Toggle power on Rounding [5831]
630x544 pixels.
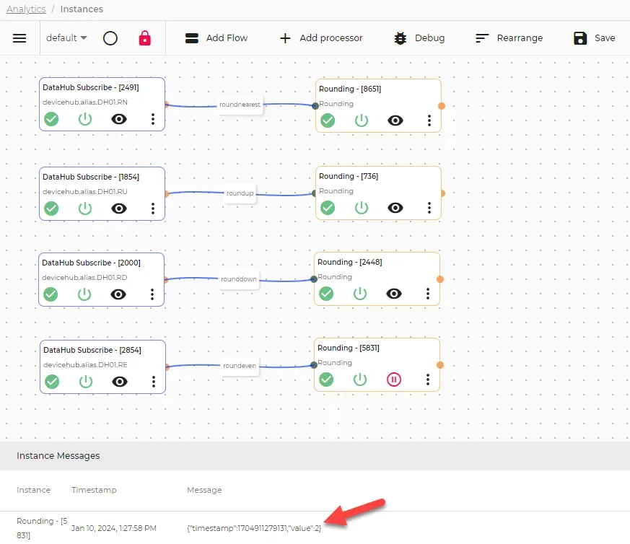pyautogui.click(x=360, y=380)
